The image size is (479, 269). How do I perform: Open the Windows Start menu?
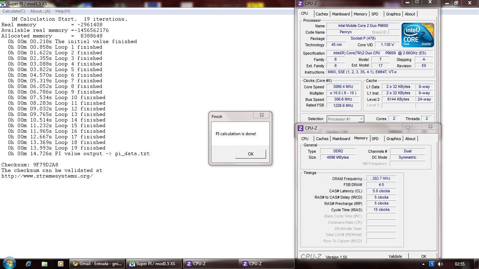click(9, 263)
